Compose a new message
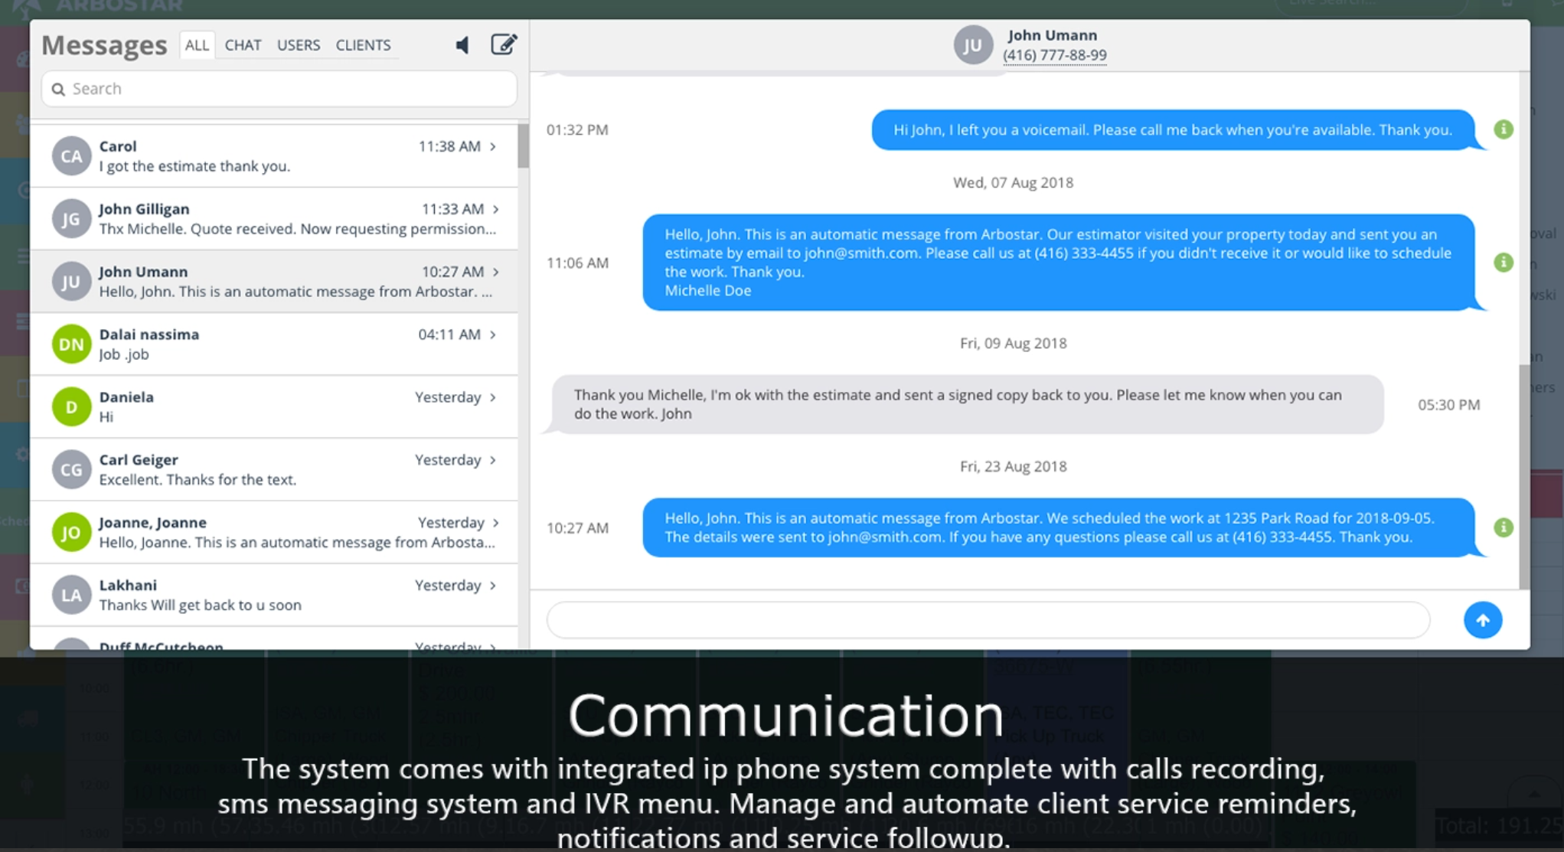Screen dimensions: 1564x852 pyautogui.click(x=503, y=44)
